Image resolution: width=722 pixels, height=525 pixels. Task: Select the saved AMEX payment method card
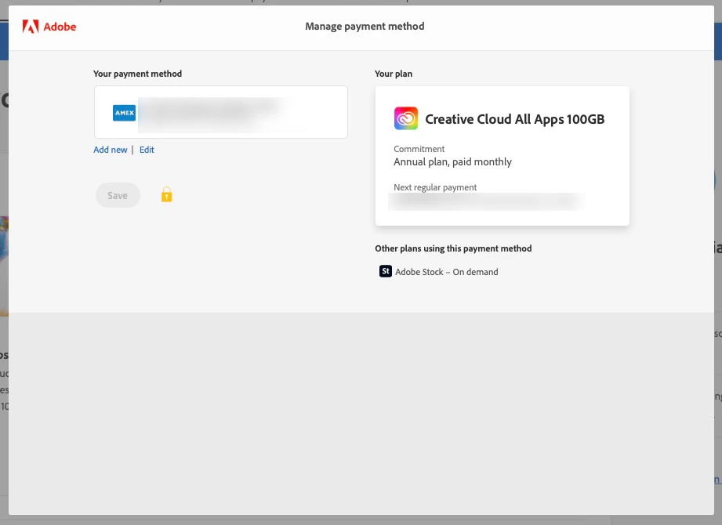coord(221,112)
